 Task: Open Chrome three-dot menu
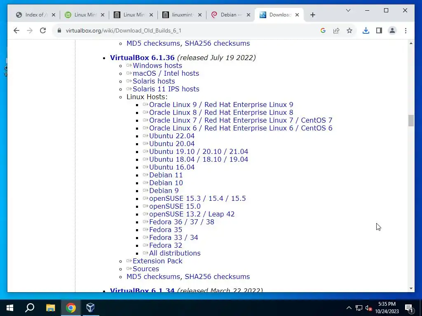(x=406, y=30)
